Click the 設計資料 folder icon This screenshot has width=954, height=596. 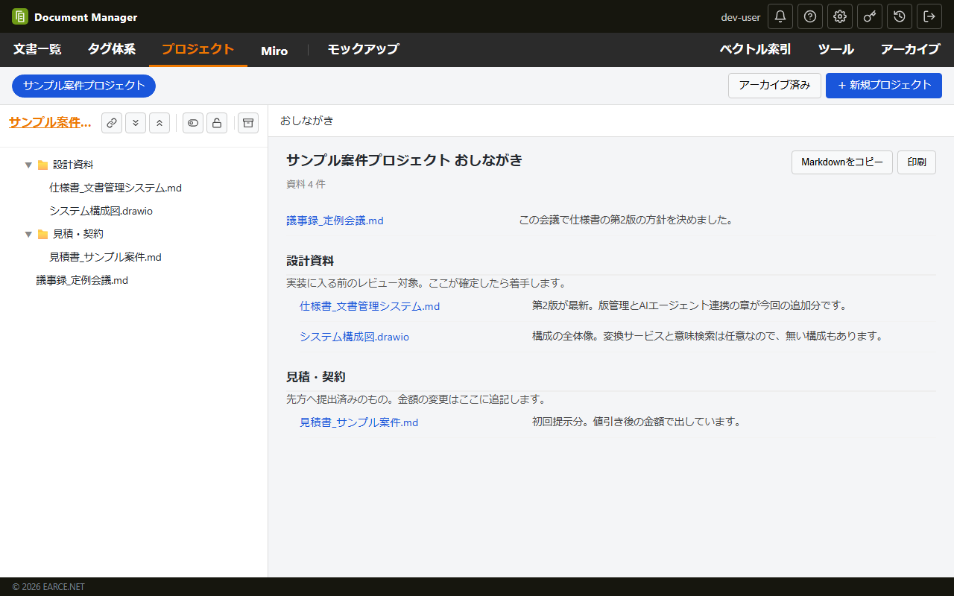(43, 165)
